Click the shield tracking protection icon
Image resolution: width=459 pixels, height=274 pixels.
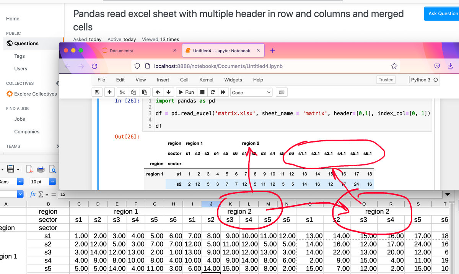click(x=138, y=66)
